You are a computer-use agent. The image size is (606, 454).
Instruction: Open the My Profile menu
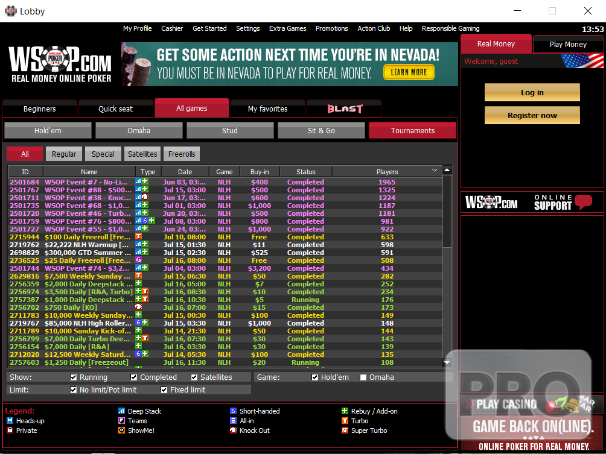coord(137,28)
